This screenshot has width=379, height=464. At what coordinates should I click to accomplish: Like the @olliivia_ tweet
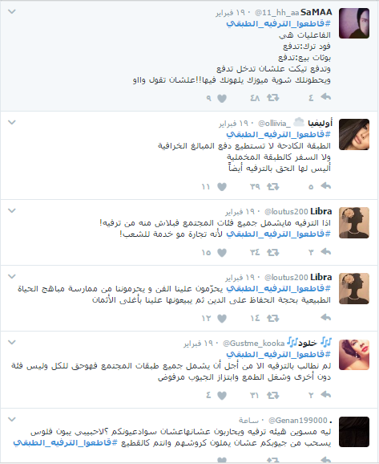(222, 187)
